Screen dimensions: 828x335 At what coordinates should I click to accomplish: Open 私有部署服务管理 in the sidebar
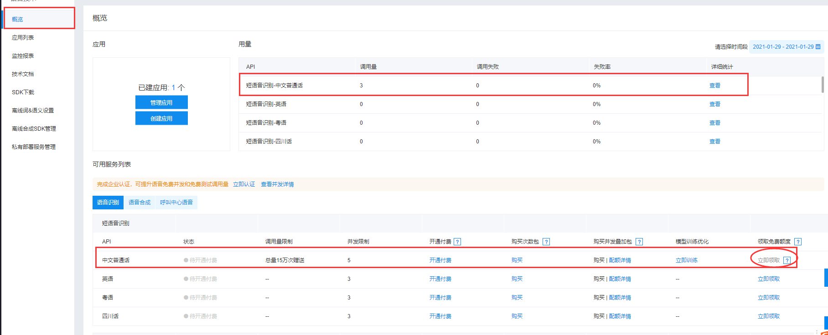click(x=34, y=147)
